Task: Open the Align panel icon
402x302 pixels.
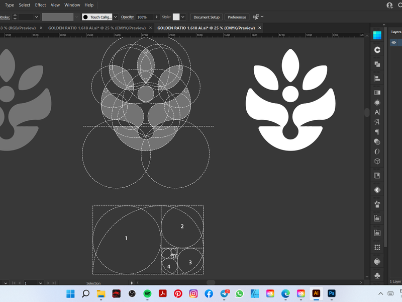Action: click(377, 78)
